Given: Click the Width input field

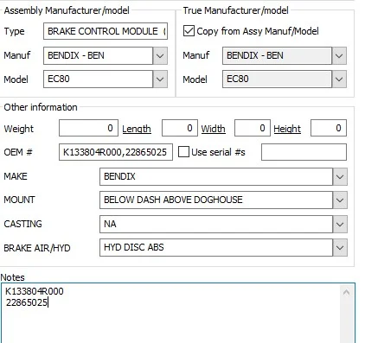Looking at the screenshot, I should pos(253,128).
